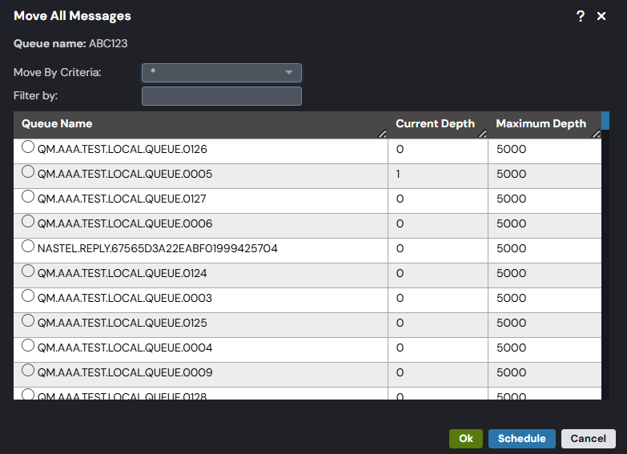Click queue name text QM.AAA.TEST.LOCAL.QUEUE.0005
This screenshot has height=454, width=627.
125,174
